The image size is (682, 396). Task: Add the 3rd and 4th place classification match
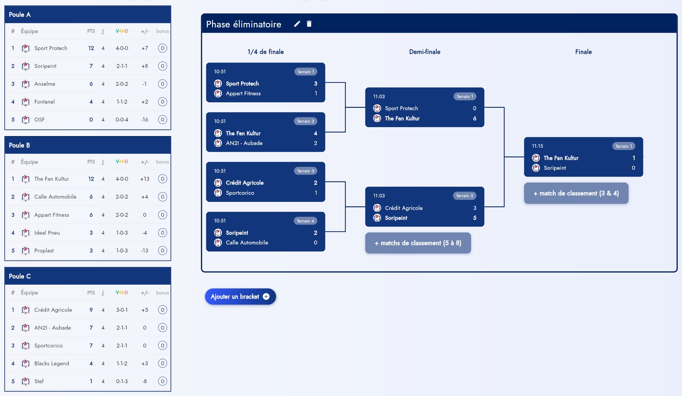pos(576,193)
